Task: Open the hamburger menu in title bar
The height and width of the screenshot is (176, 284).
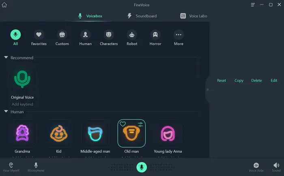Action: click(253, 5)
